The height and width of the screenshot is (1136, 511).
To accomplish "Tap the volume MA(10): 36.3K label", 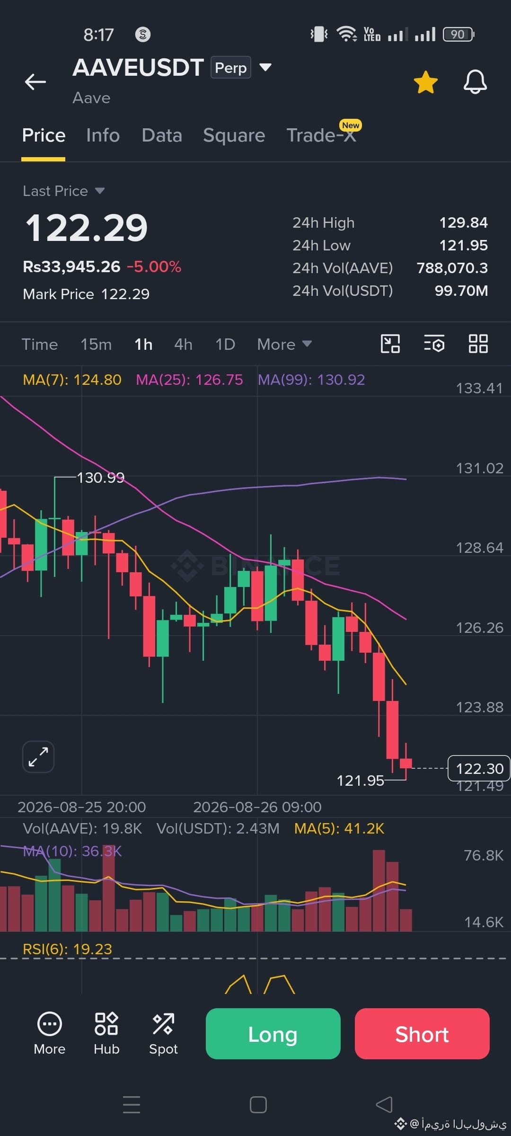I will pyautogui.click(x=72, y=851).
